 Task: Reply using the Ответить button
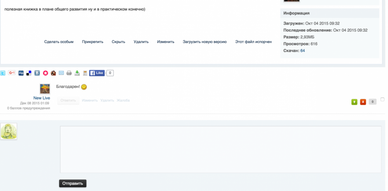point(68,101)
